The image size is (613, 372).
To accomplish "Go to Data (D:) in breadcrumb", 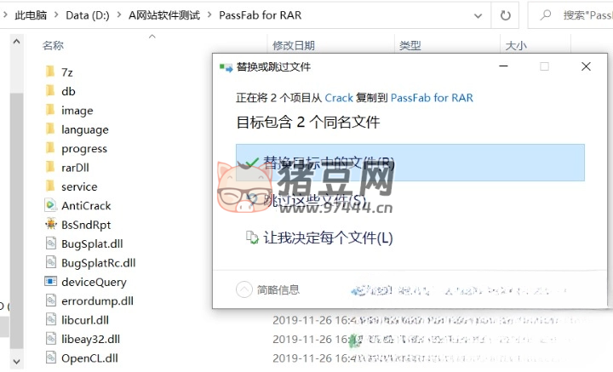I will [88, 15].
